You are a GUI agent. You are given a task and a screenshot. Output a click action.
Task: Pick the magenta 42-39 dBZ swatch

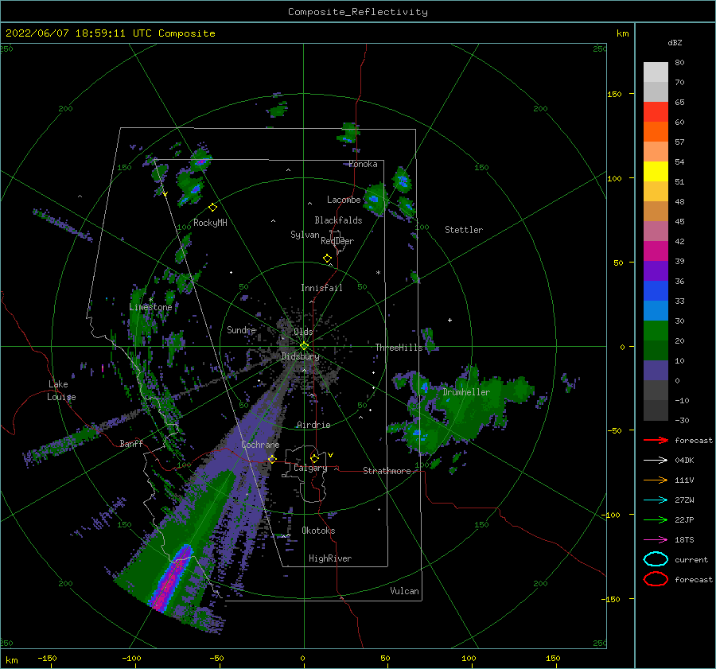coord(656,251)
